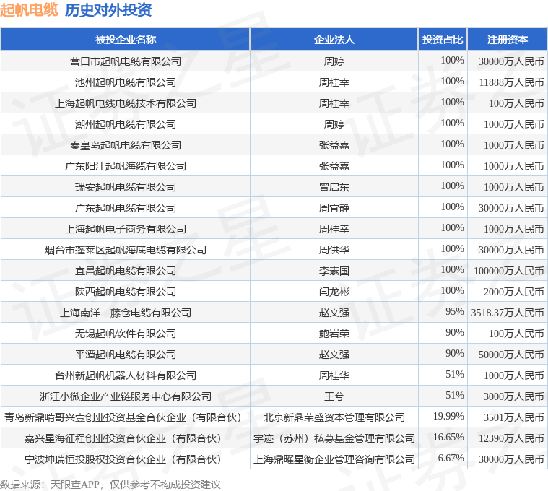The image size is (548, 491).
Task: Click 陕西起帆电缆有限公司 company name
Action: pyautogui.click(x=126, y=292)
